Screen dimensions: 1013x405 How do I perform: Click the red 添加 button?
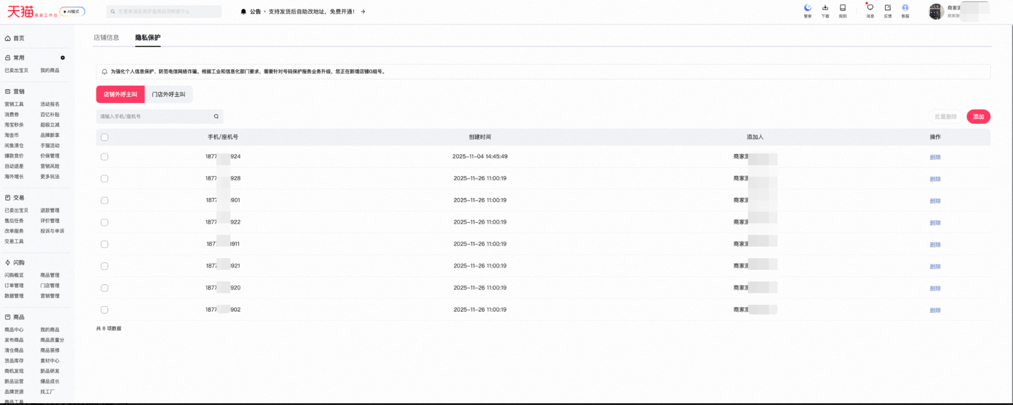[x=978, y=117]
